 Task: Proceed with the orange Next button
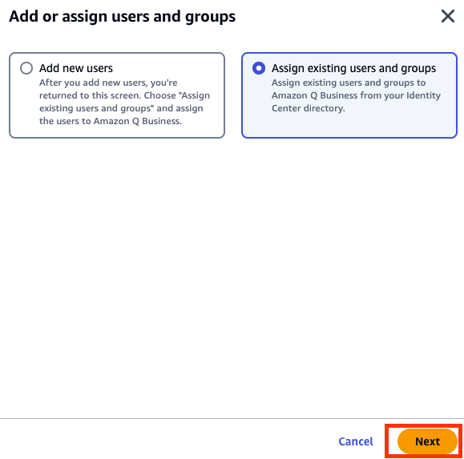pyautogui.click(x=427, y=441)
